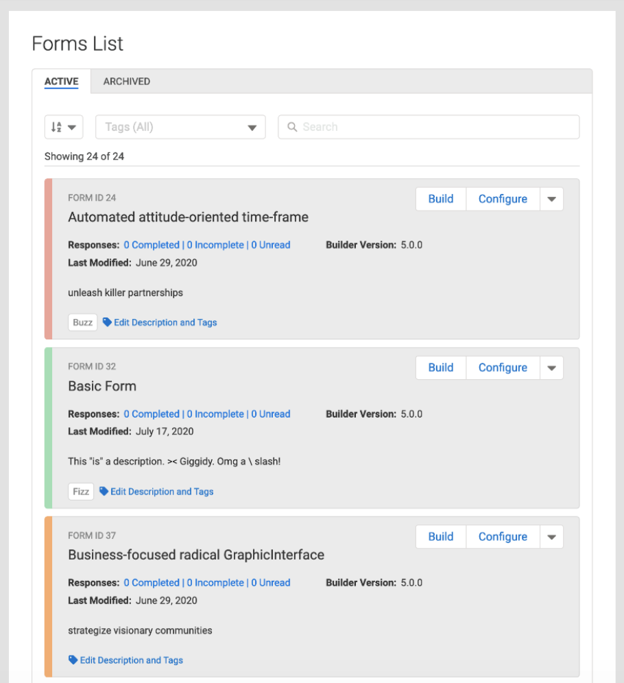Image resolution: width=624 pixels, height=683 pixels.
Task: Click the search magnifier icon
Action: pos(292,127)
